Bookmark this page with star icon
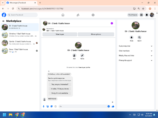This screenshot has height=118, width=158. coord(143,8)
